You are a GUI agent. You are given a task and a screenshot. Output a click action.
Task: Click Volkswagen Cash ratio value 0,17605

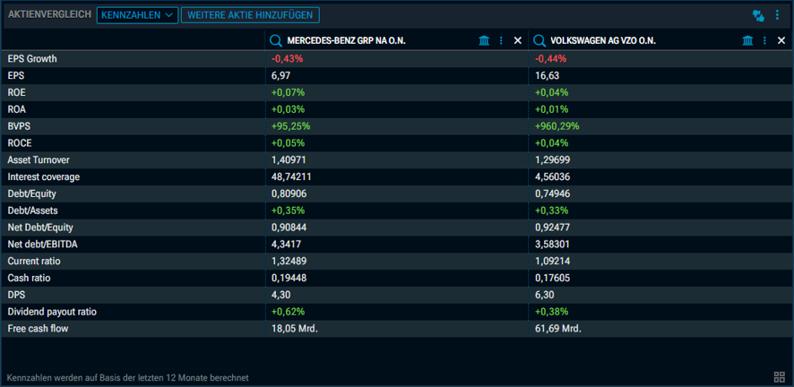pos(552,279)
